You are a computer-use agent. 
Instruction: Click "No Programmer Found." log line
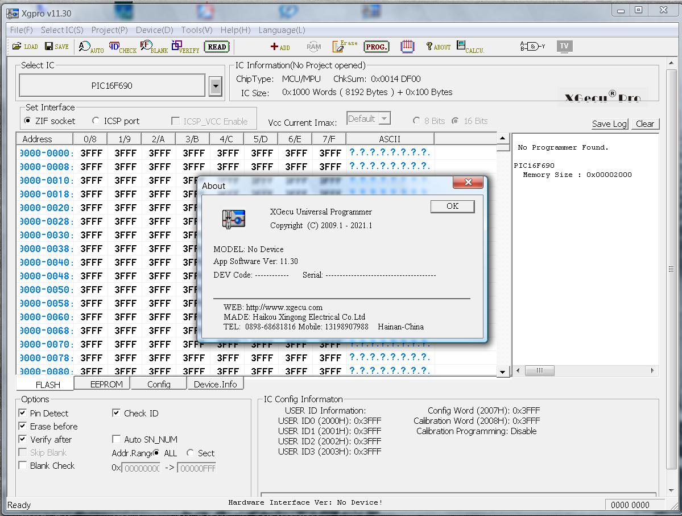(x=563, y=147)
